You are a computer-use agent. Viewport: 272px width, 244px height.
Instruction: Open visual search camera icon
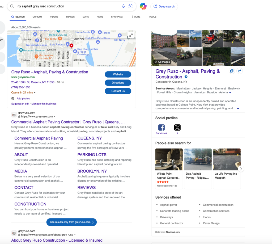tap(130, 6)
